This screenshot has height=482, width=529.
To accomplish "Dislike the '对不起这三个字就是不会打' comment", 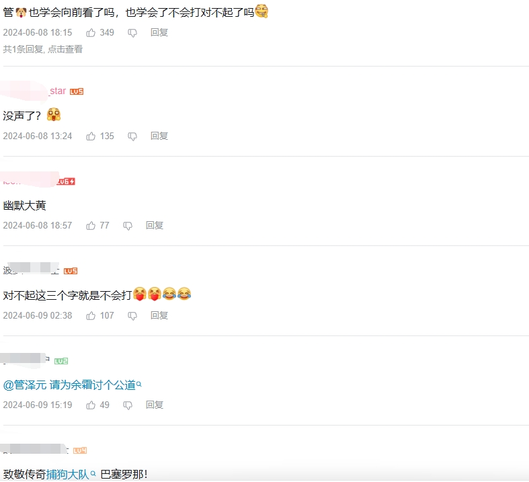I will [x=132, y=316].
